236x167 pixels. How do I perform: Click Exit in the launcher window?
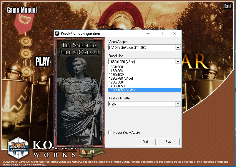pyautogui.click(x=227, y=6)
